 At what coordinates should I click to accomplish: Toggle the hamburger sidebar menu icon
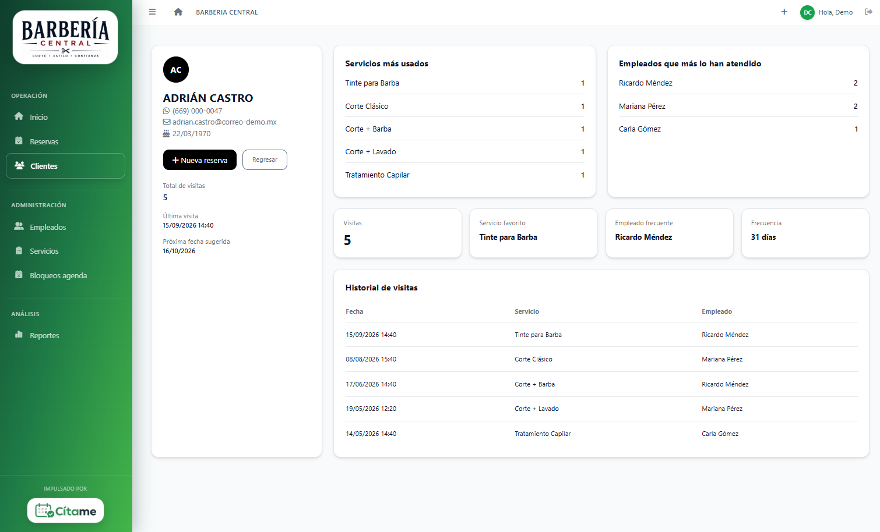(x=152, y=12)
